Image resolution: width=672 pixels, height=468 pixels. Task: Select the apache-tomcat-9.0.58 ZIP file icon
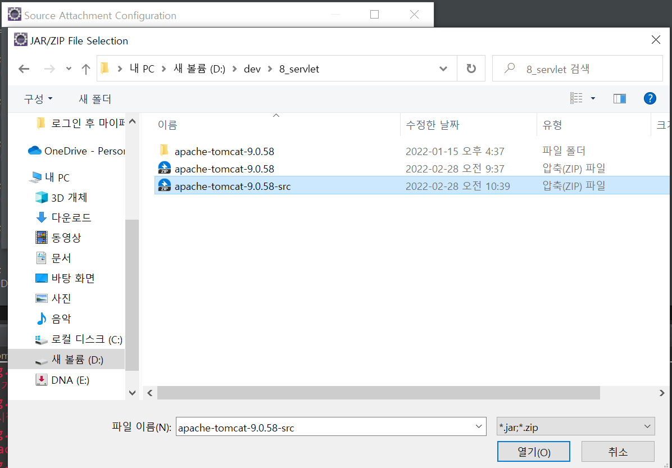coord(165,168)
